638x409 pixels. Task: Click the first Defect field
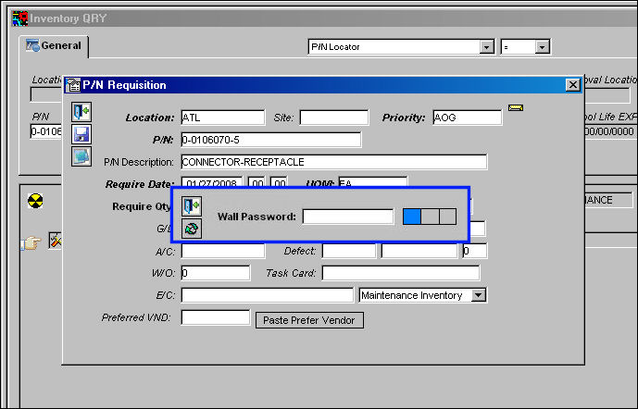click(349, 251)
